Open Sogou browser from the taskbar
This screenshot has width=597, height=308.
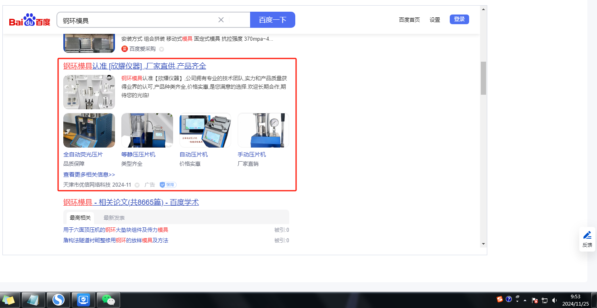click(x=58, y=300)
